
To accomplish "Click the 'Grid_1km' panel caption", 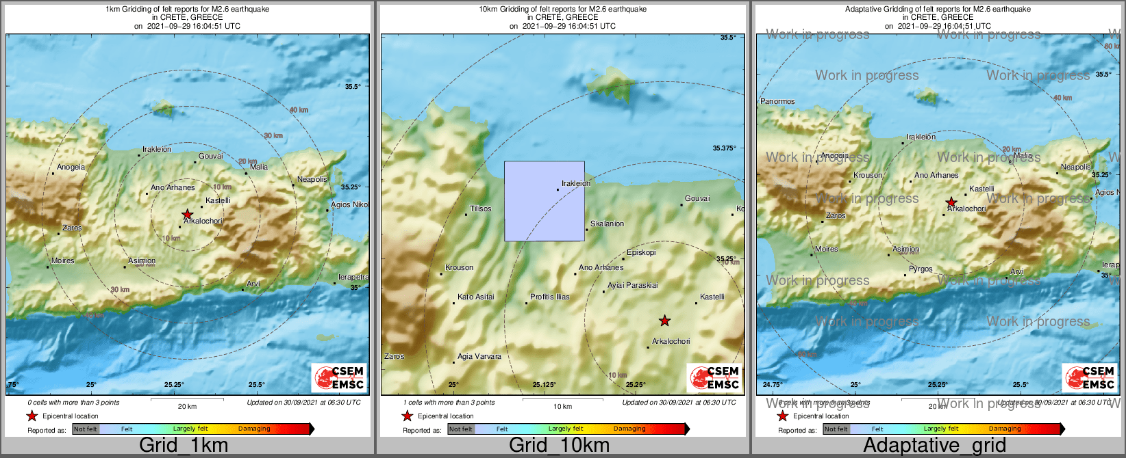I will [184, 445].
